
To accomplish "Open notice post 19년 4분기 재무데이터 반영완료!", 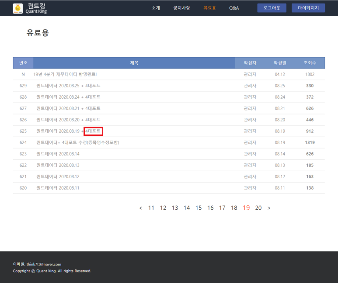I will [65, 74].
